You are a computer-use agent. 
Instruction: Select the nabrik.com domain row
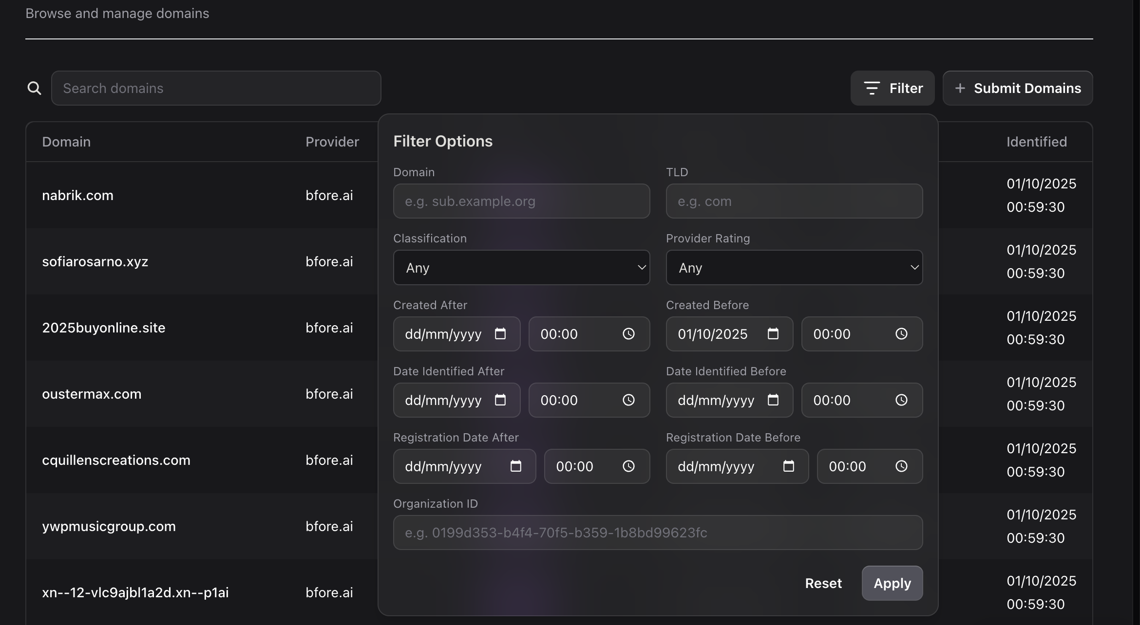[77, 195]
